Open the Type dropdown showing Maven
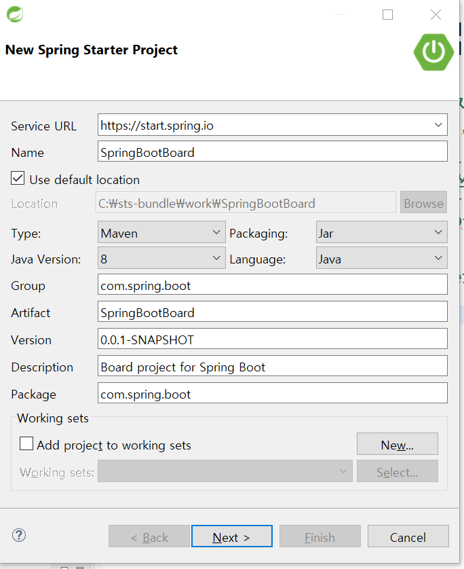Viewport: 464px width, 569px height. (161, 232)
